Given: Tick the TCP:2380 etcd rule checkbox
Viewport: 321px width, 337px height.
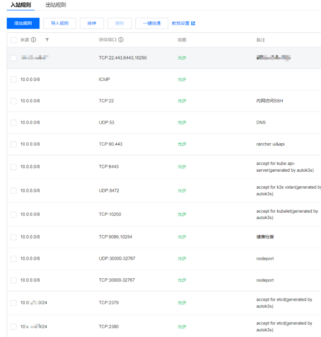Looking at the screenshot, I should (x=14, y=327).
